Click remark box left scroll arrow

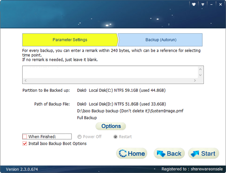click(26, 80)
